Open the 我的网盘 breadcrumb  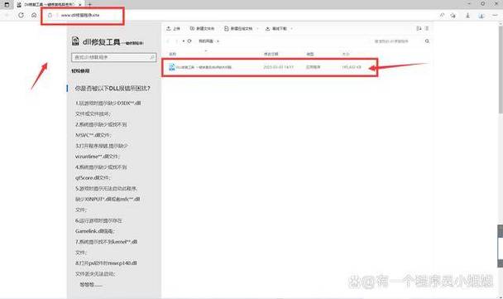(x=206, y=41)
